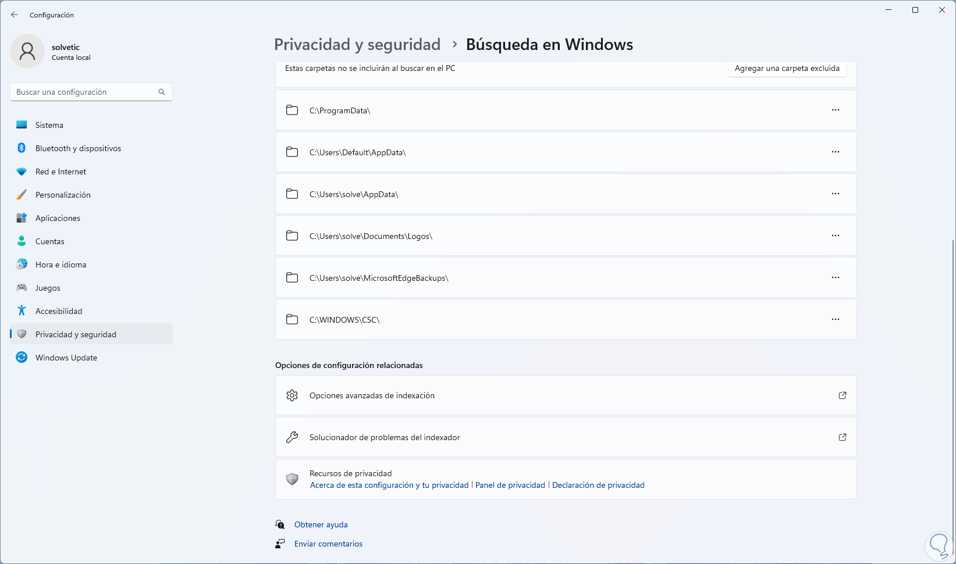Open the Windows Update section
The image size is (956, 564).
click(66, 358)
